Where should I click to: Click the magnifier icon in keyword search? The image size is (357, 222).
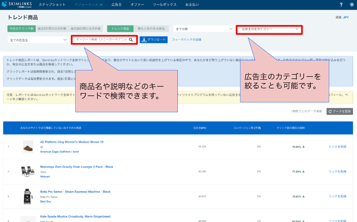point(131,40)
